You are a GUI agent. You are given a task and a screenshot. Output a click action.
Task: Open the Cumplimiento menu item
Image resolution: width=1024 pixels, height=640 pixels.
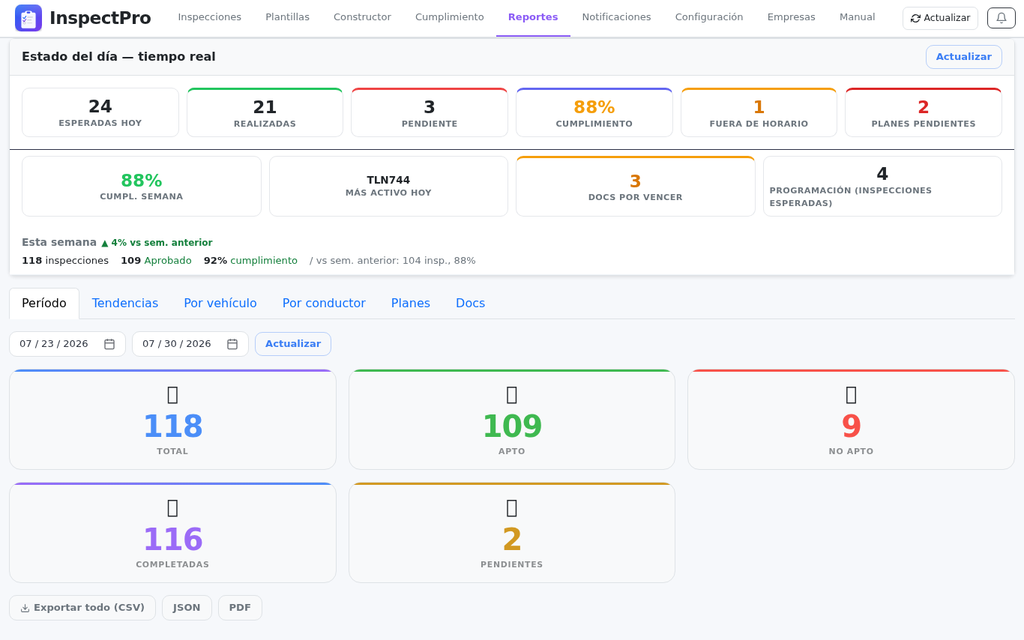click(450, 17)
